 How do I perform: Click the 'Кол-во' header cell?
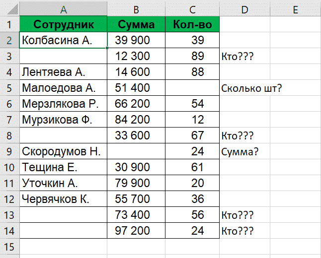[x=192, y=24]
